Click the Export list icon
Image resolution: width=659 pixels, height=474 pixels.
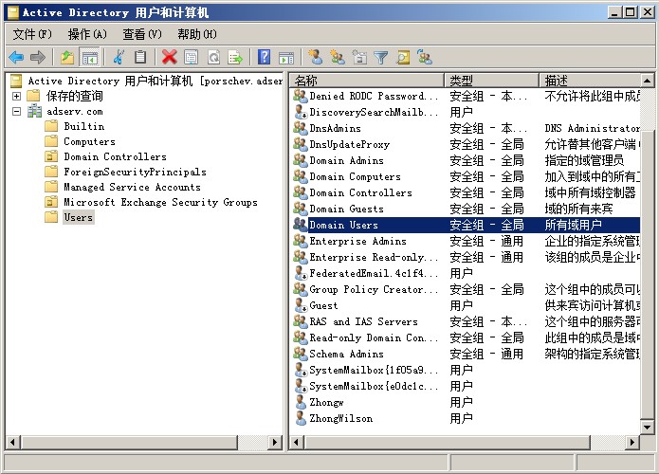[x=235, y=57]
